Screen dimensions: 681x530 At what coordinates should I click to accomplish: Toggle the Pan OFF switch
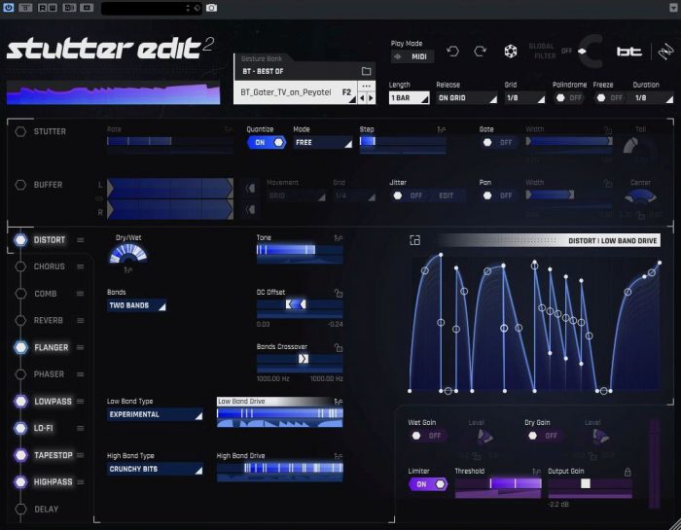coord(498,195)
